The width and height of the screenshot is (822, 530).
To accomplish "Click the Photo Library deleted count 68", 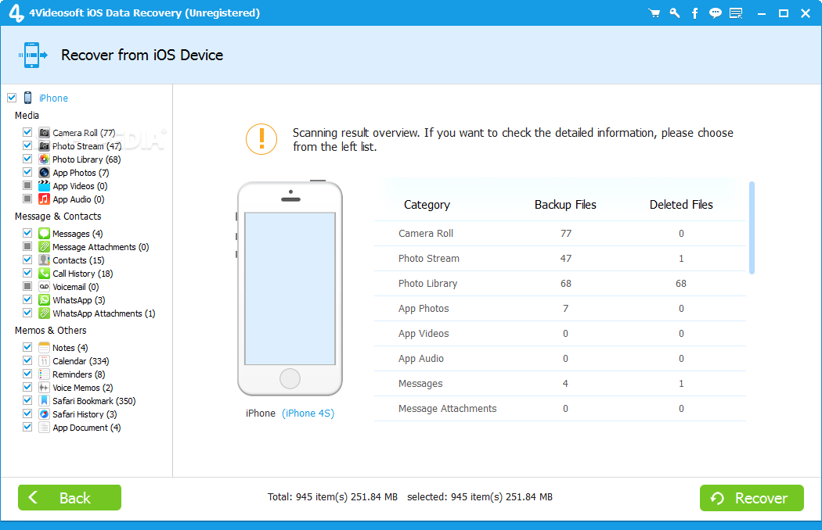I will point(681,283).
